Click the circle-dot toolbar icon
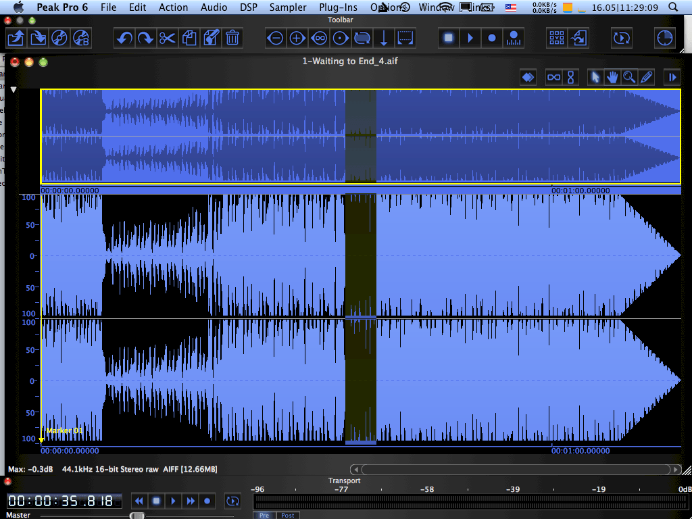The width and height of the screenshot is (692, 519). (x=341, y=39)
